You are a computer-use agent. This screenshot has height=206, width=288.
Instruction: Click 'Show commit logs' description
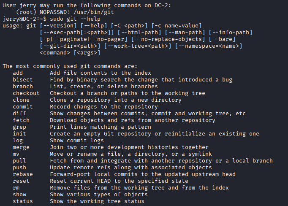(x=77, y=141)
